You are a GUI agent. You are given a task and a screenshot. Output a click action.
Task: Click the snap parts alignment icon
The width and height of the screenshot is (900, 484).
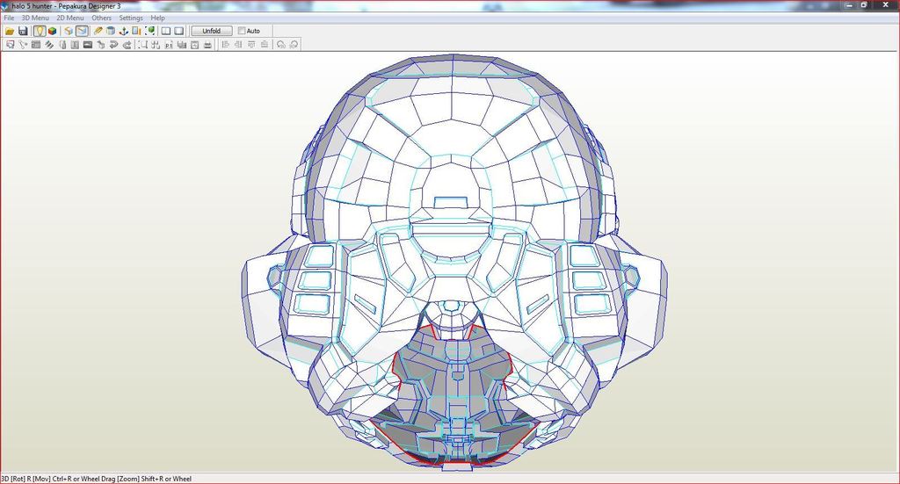click(156, 45)
